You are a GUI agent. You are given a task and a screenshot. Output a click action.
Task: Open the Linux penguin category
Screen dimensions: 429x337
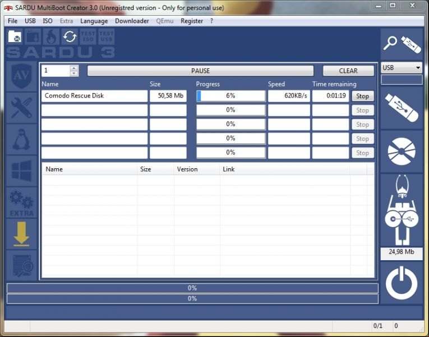pos(22,140)
